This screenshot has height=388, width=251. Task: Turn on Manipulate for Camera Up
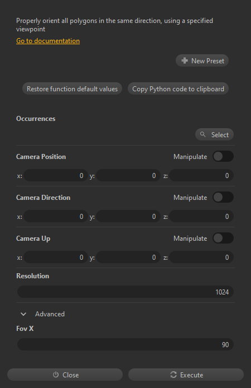click(223, 238)
